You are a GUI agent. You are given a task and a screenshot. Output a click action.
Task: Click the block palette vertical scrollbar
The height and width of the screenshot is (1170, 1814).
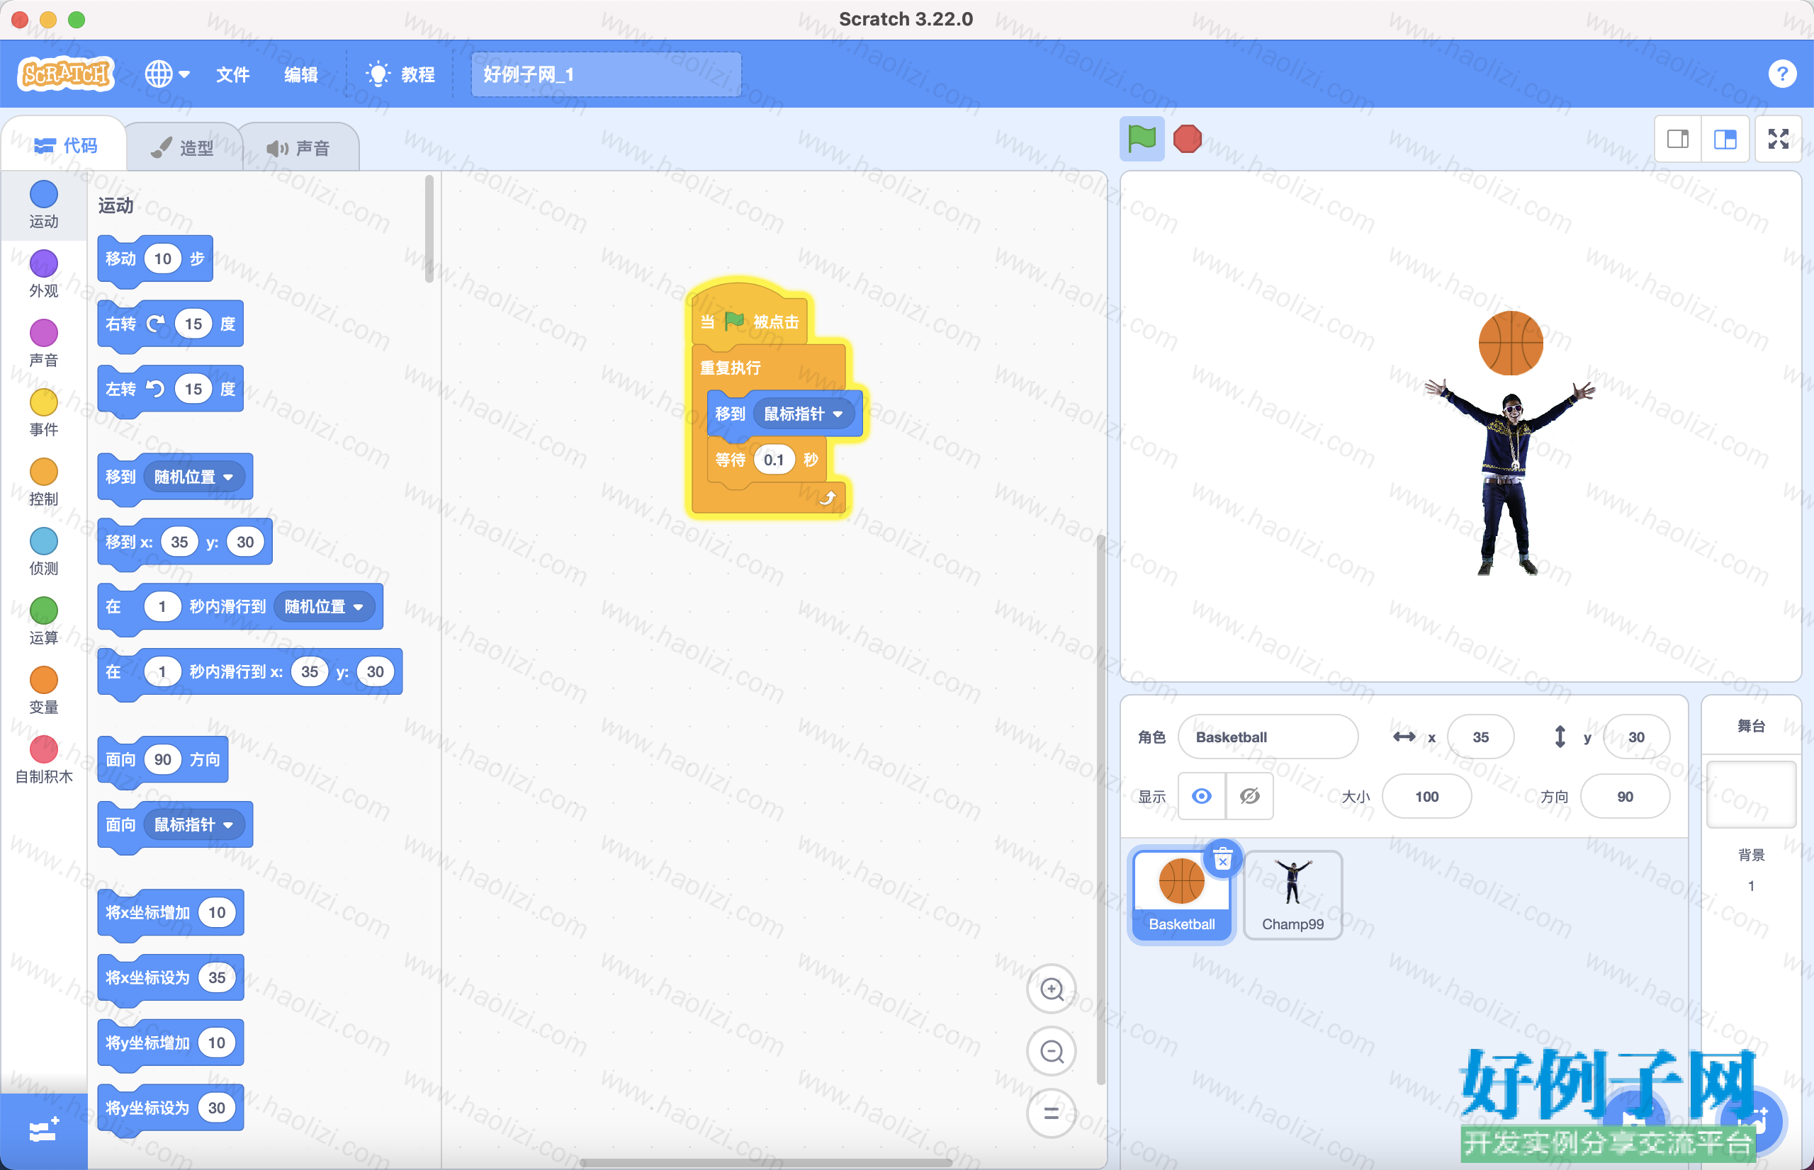(429, 228)
